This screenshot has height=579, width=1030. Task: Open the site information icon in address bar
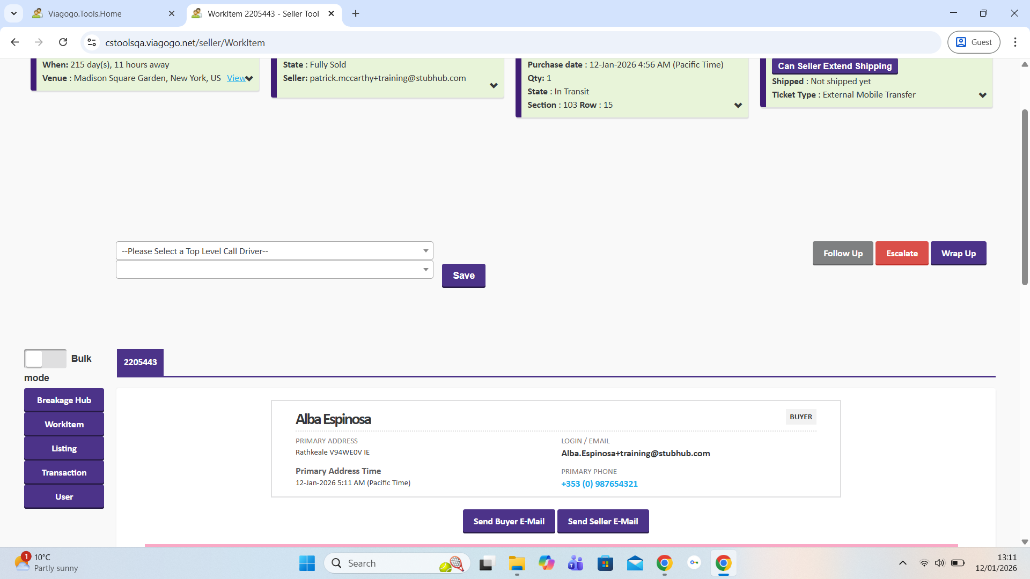pyautogui.click(x=92, y=42)
